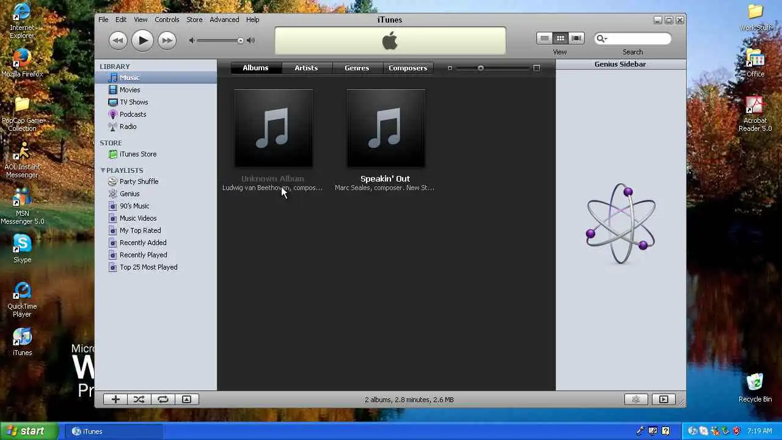Screen dimensions: 782x440
Task: Switch to Cover Flow view button
Action: (576, 38)
